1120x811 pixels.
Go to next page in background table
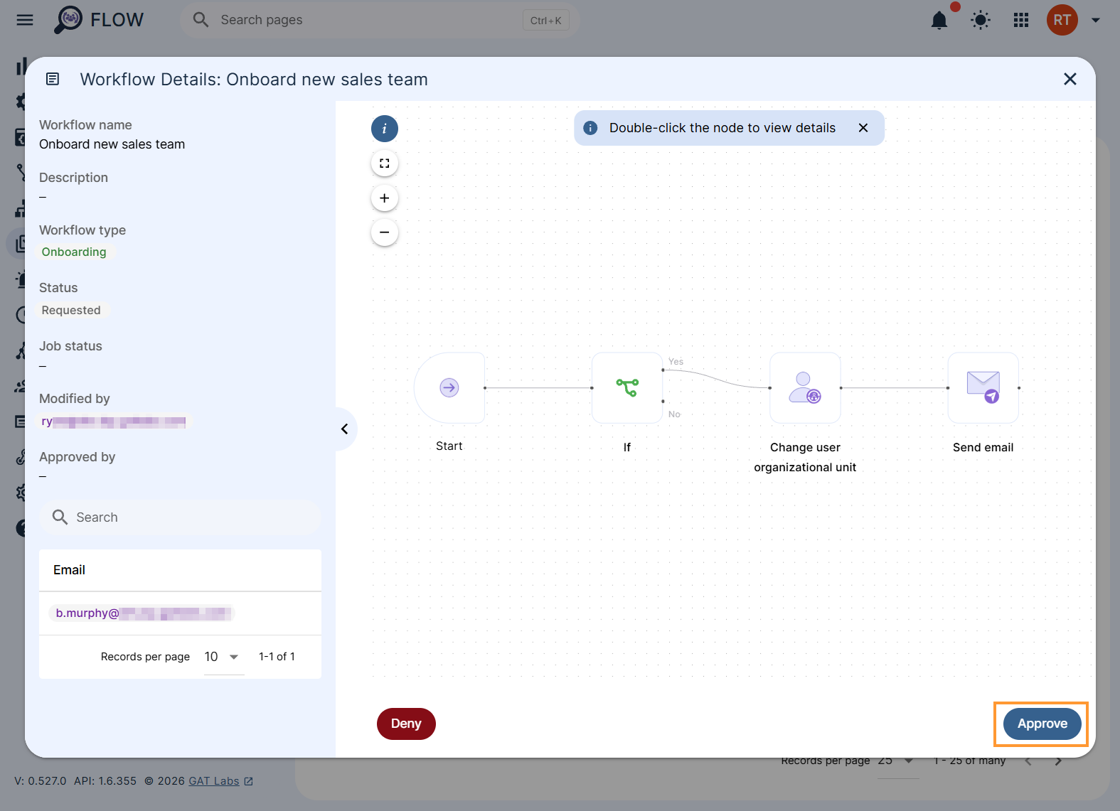1058,761
